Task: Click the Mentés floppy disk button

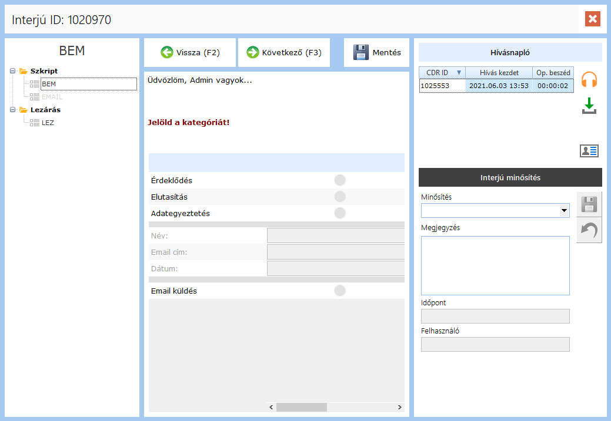Action: 376,53
